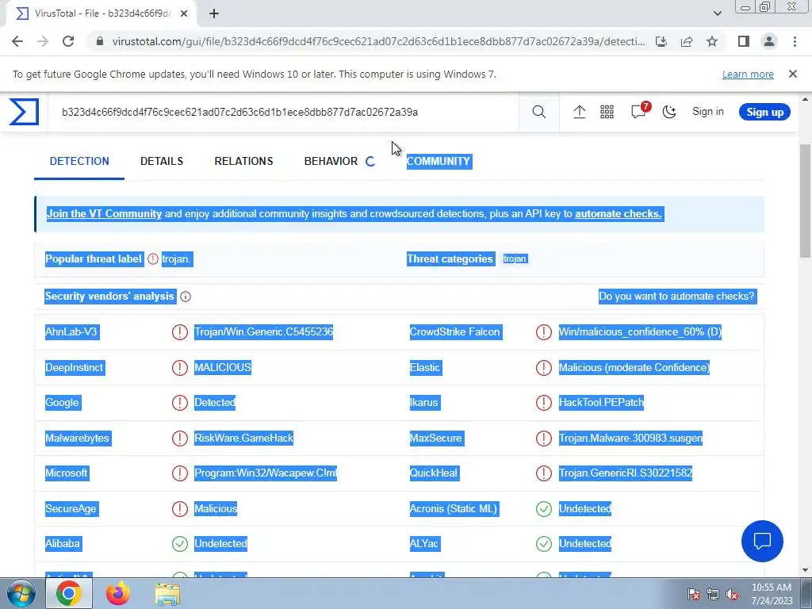
Task: Click browser forward arrow
Action: coord(43,41)
